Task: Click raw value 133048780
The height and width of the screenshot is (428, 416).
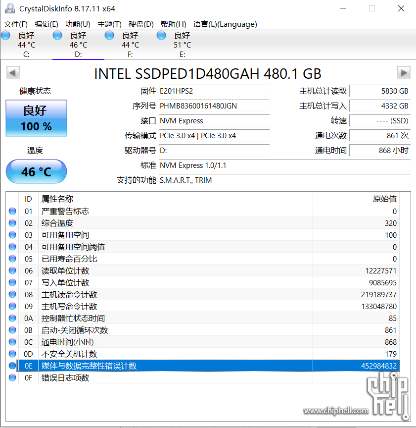Action: [378, 306]
